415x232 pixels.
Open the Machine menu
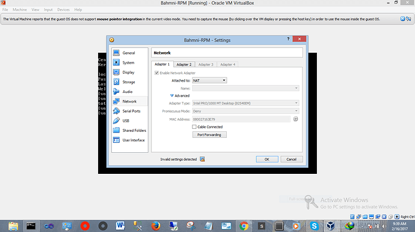click(x=20, y=10)
